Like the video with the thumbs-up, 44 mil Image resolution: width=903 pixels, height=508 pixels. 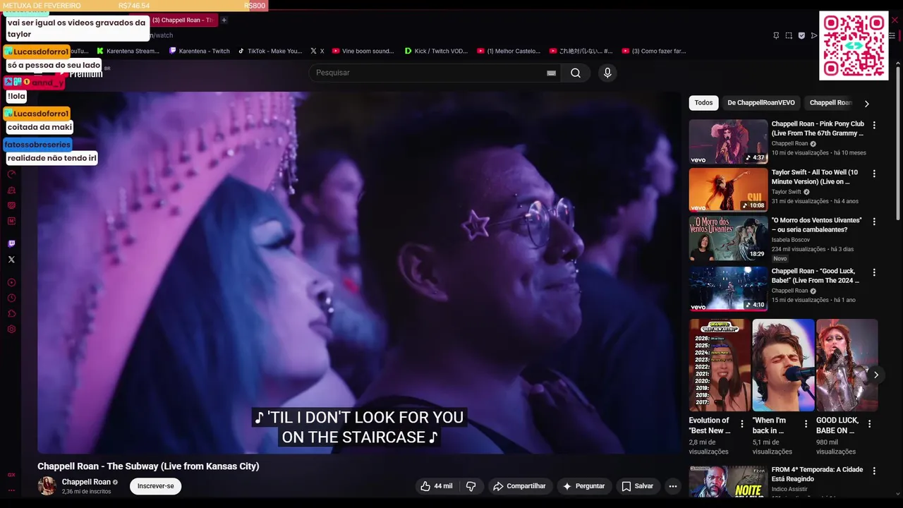[x=437, y=486]
